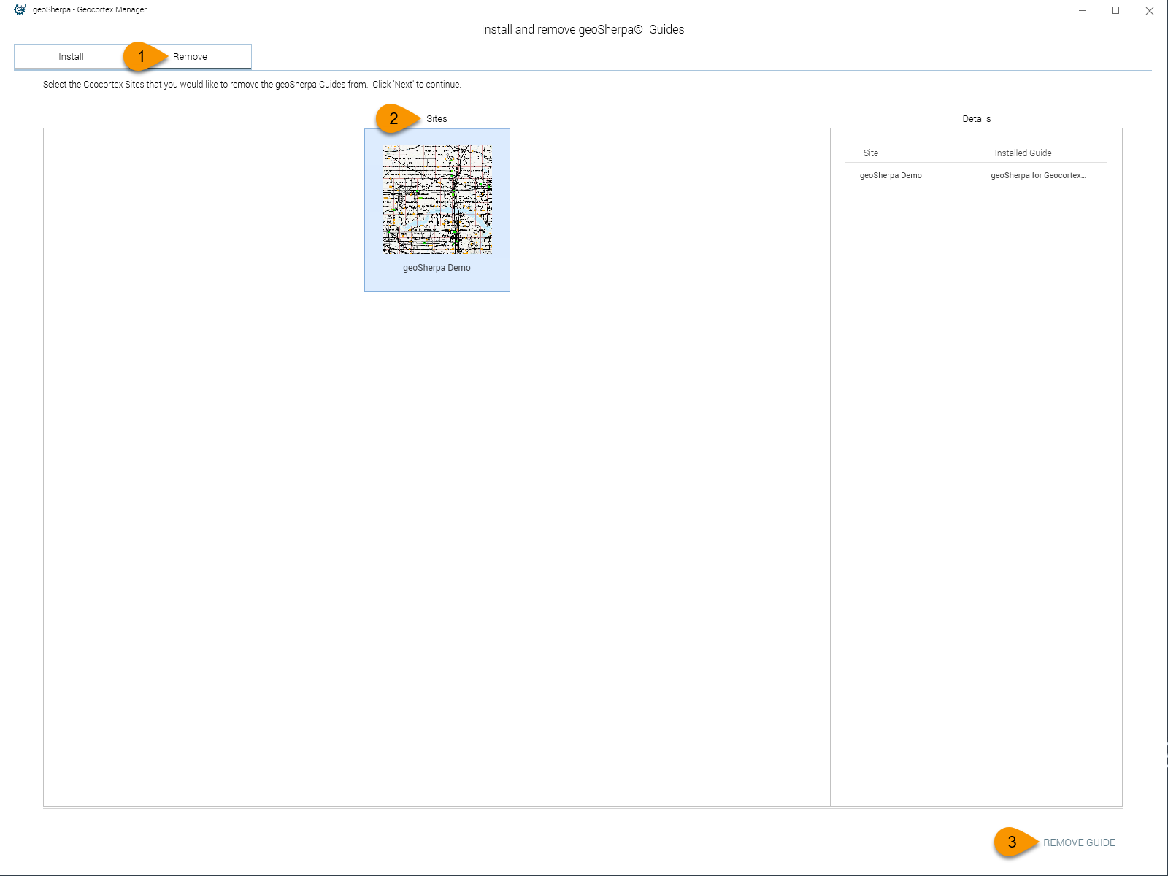Select the geoSherpa Demo site map thumbnail
This screenshot has width=1168, height=876.
click(437, 199)
